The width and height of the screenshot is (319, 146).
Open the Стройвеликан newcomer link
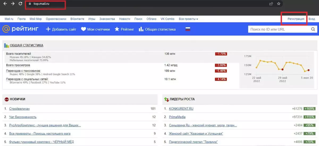(x=19, y=109)
